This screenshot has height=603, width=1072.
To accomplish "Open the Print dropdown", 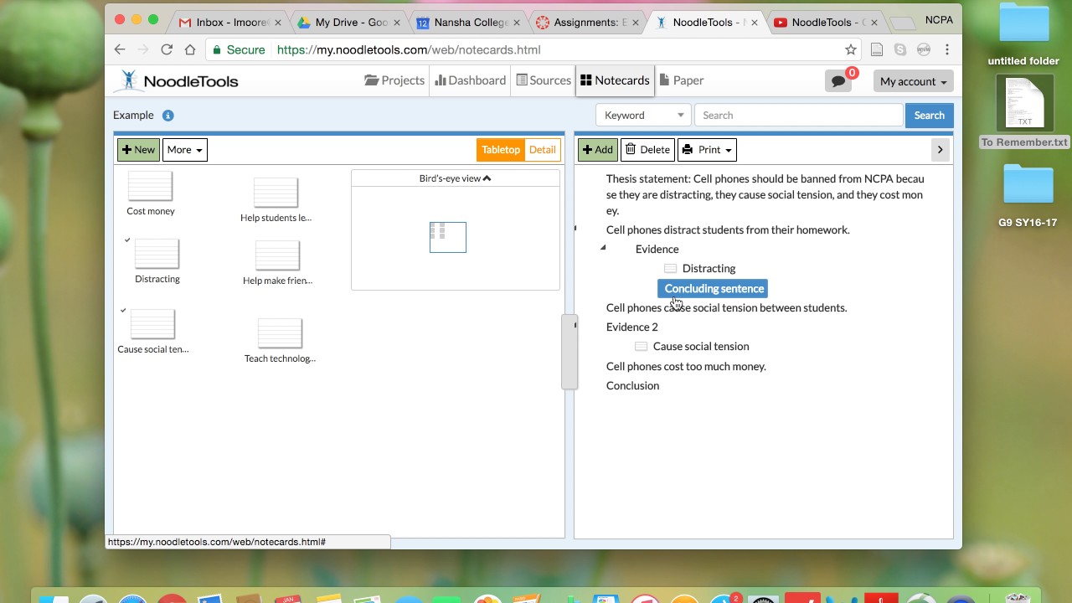I will point(707,150).
